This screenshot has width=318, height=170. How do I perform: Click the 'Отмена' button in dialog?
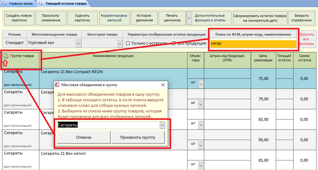[x=84, y=137]
